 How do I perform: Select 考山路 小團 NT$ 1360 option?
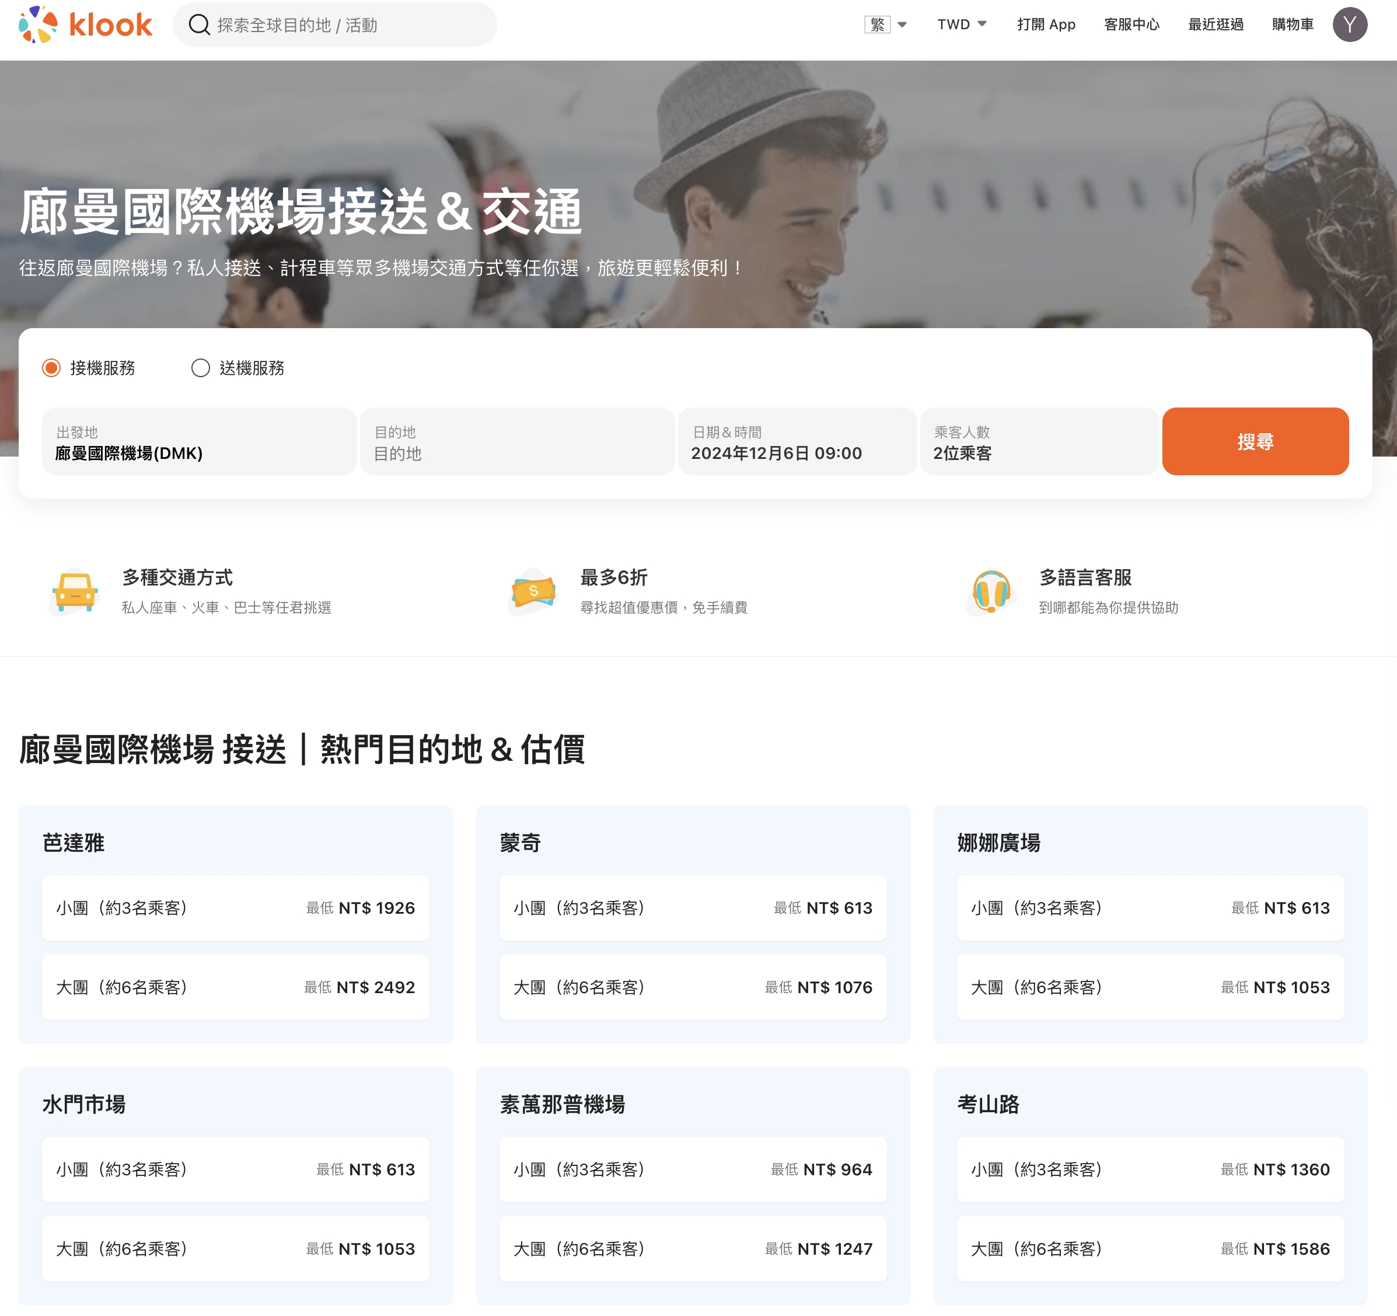pos(1150,1169)
